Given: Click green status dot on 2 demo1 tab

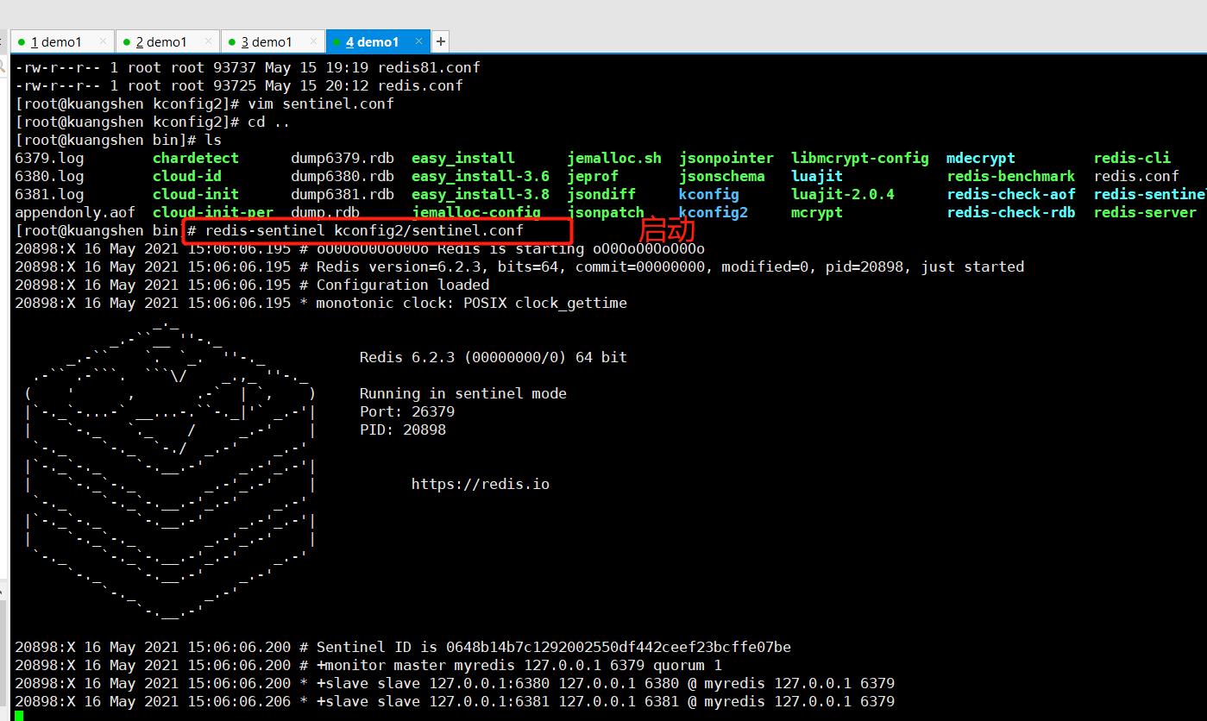Looking at the screenshot, I should (126, 41).
